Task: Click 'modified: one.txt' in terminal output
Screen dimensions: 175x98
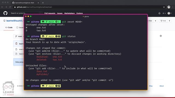Action: (49, 57)
